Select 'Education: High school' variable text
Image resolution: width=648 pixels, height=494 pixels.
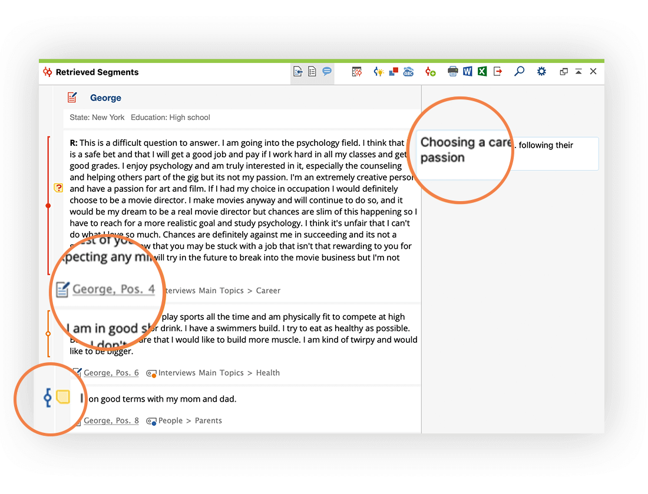tap(170, 118)
